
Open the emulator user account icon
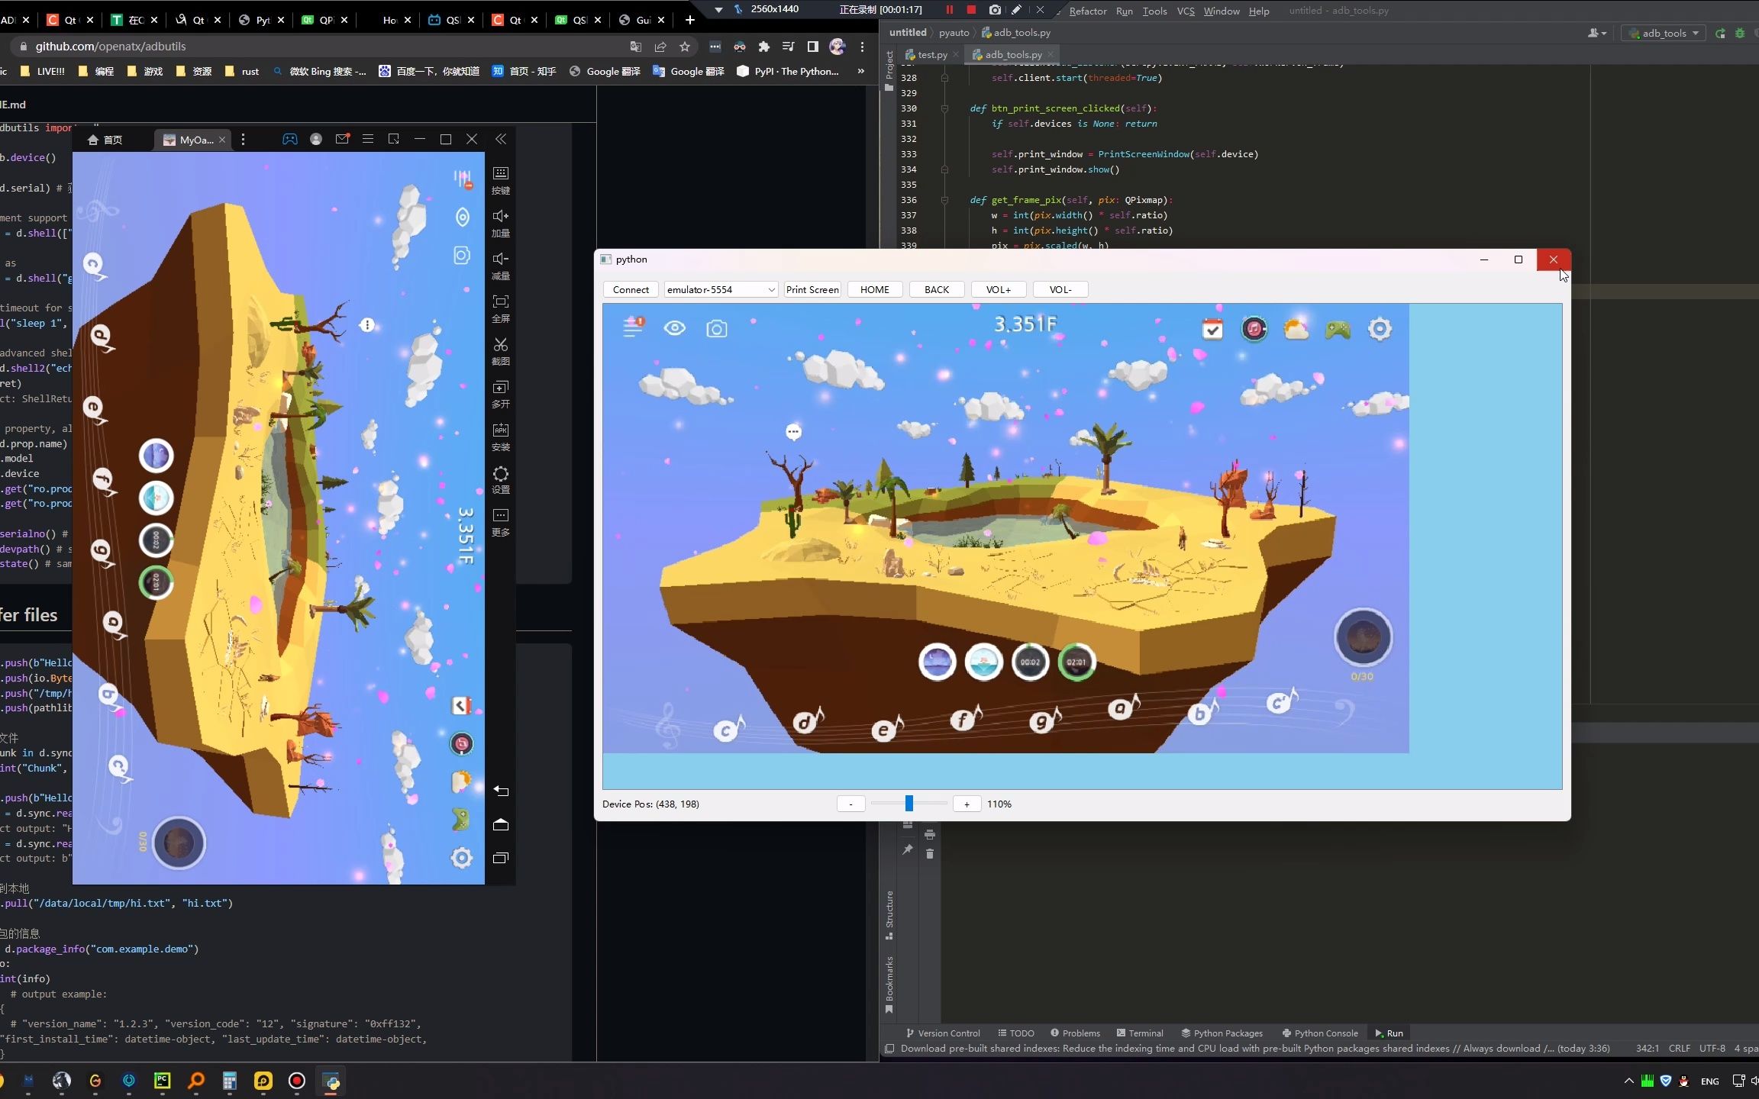[316, 139]
